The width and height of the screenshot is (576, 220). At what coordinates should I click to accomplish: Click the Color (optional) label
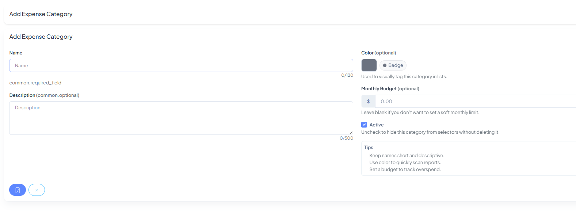pos(378,53)
